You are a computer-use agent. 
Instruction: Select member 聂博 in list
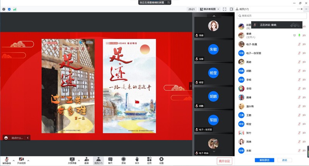272,98
